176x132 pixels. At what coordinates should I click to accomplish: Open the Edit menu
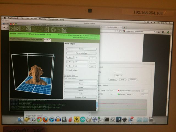27,18
